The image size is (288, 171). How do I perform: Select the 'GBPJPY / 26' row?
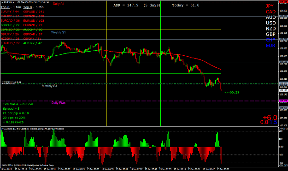[x=10, y=34]
